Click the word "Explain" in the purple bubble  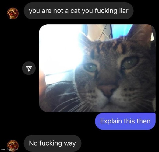click(111, 121)
